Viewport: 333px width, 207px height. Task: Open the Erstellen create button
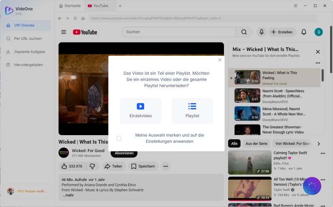[282, 32]
